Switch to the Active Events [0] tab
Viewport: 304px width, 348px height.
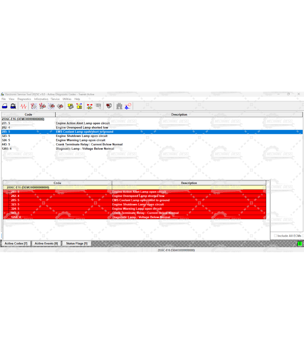pos(46,244)
